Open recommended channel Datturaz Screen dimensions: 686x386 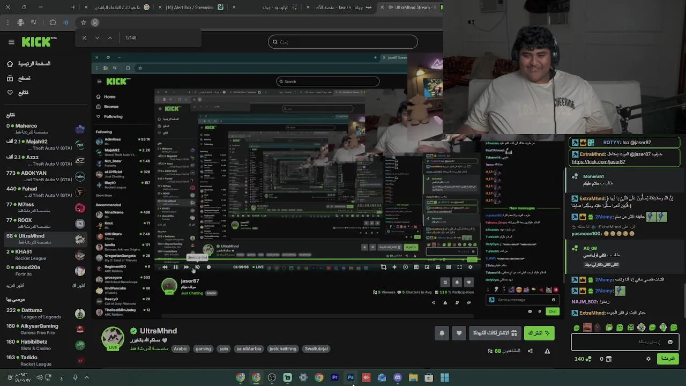coord(45,313)
